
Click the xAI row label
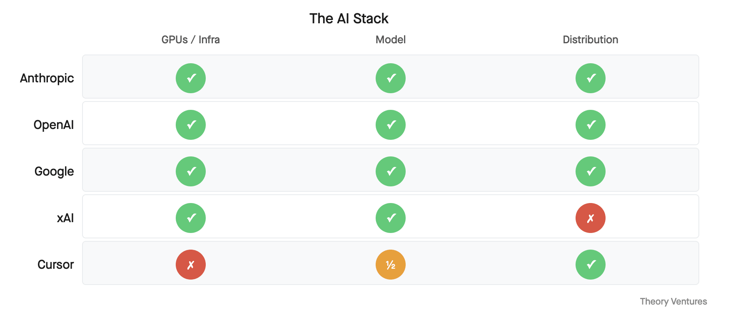pos(65,218)
